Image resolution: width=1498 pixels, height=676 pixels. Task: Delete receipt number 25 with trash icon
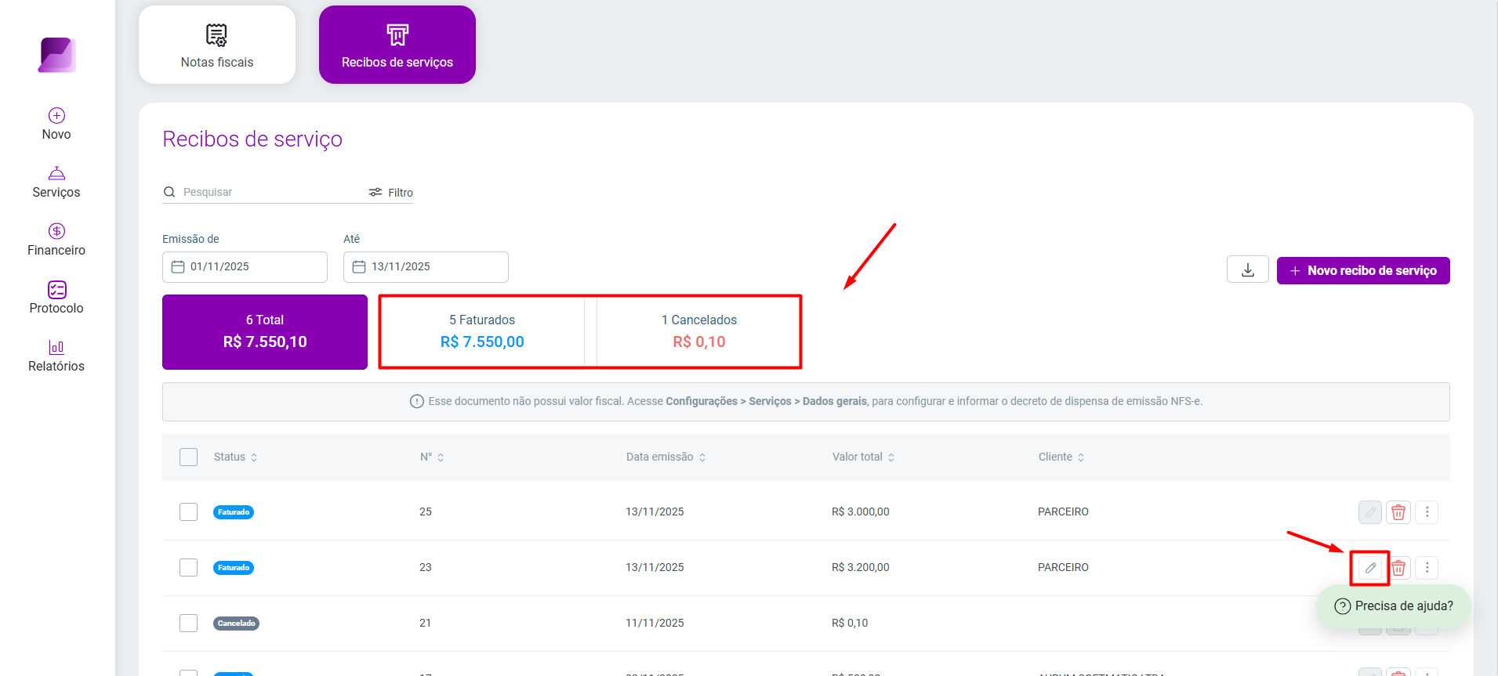(x=1398, y=512)
